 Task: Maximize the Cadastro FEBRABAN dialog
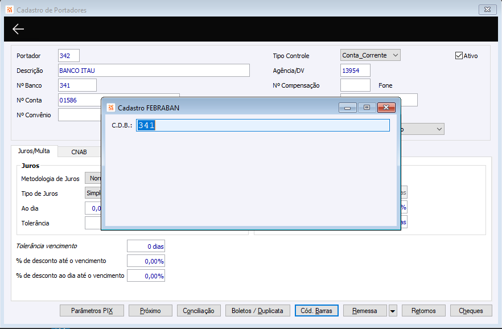point(367,108)
